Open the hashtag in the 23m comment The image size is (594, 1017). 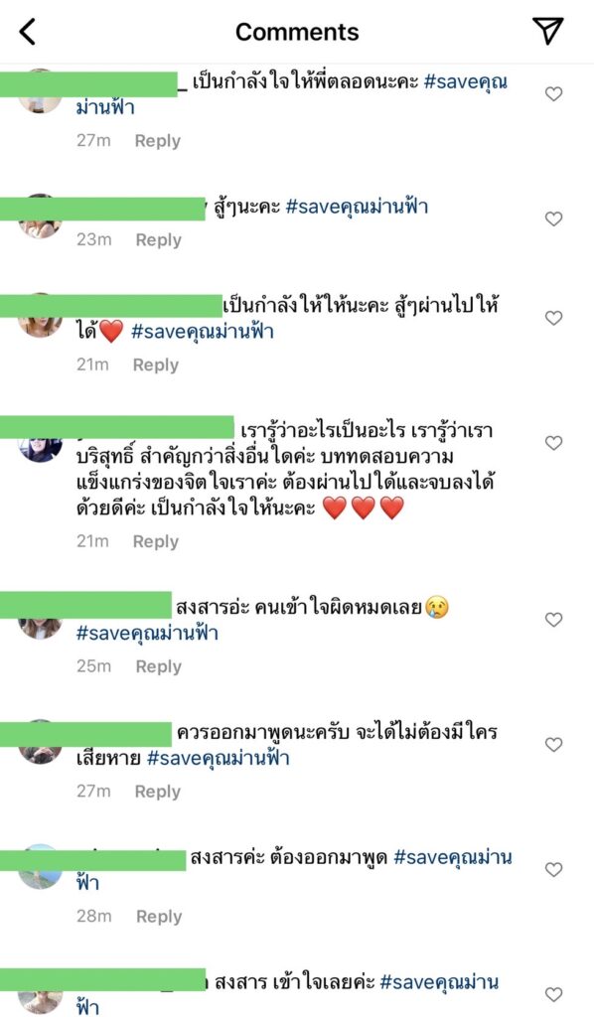(357, 208)
